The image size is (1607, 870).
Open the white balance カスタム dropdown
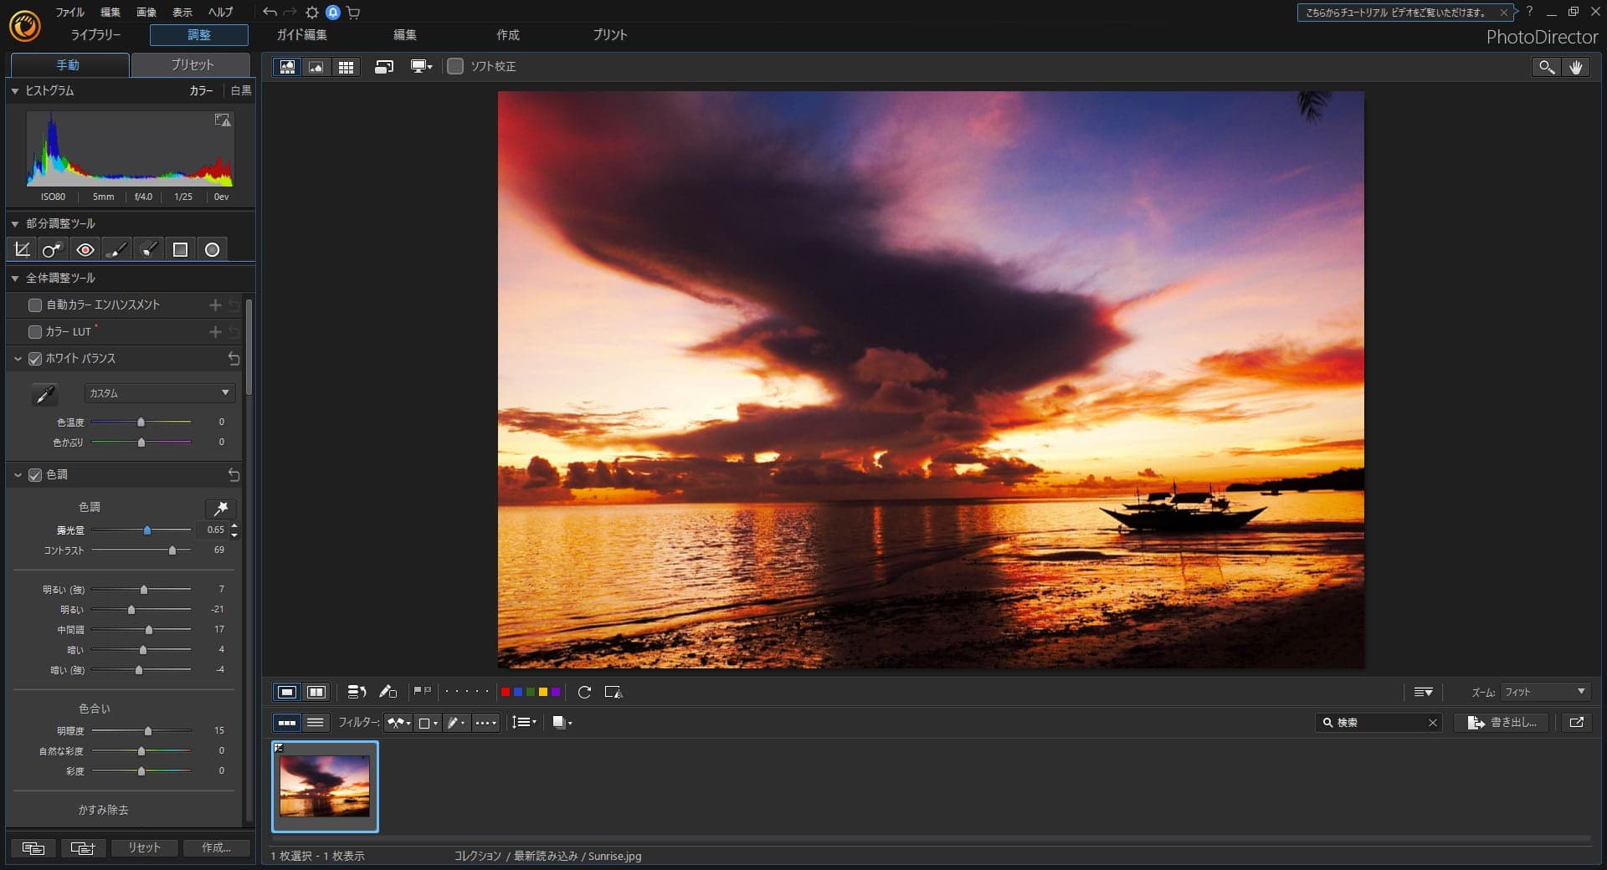coord(159,392)
